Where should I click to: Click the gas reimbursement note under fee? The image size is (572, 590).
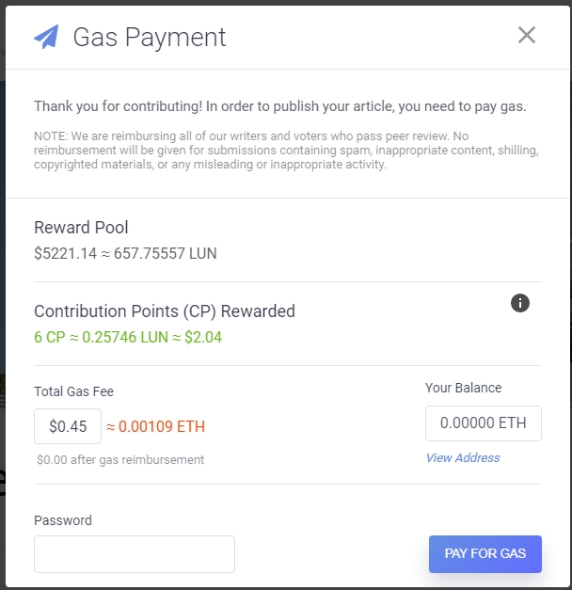point(120,460)
